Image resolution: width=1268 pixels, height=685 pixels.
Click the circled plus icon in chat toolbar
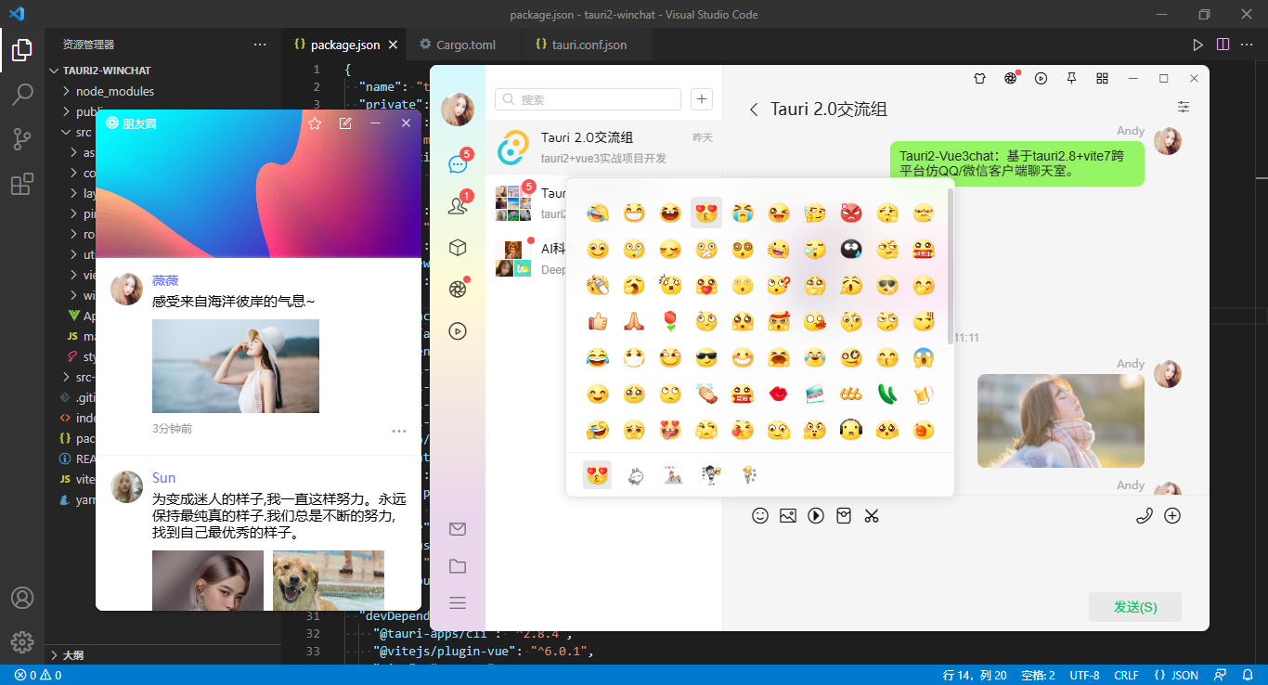[x=1172, y=515]
